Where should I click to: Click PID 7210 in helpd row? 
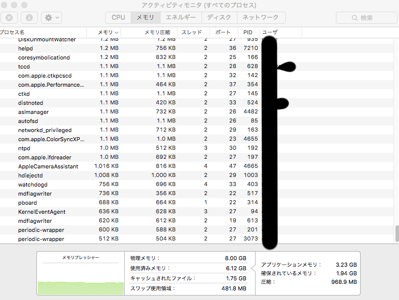251,48
